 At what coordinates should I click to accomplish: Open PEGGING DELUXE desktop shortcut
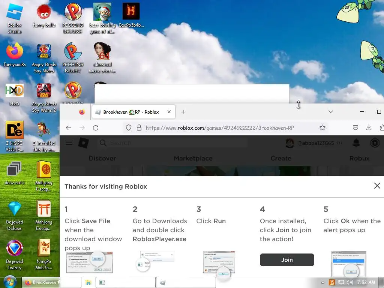73,18
